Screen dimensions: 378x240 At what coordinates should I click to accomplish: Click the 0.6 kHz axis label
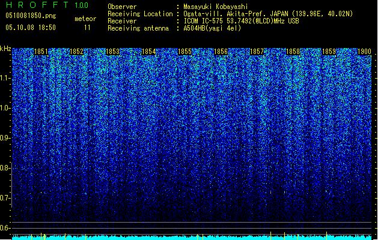[5, 228]
